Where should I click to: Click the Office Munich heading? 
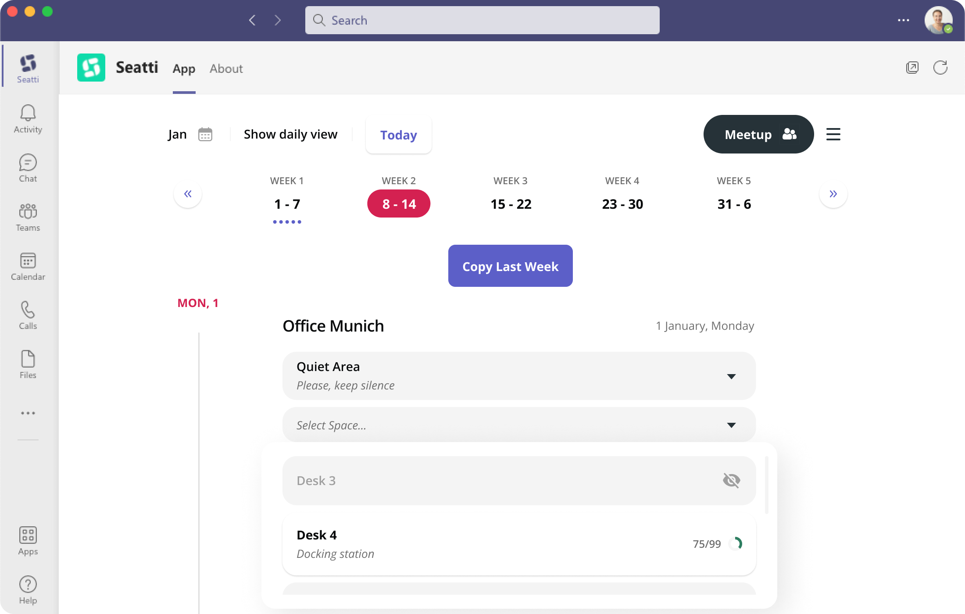pos(333,326)
